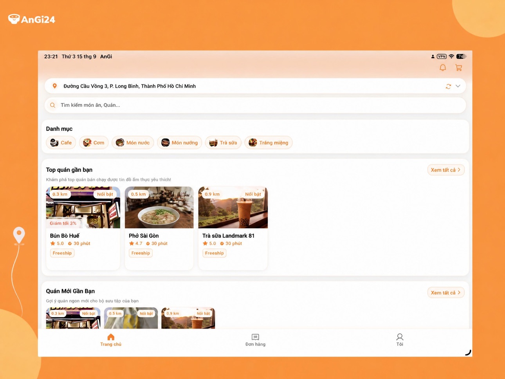The width and height of the screenshot is (505, 379).
Task: Click the AnGi24 logo
Action: coord(32,19)
